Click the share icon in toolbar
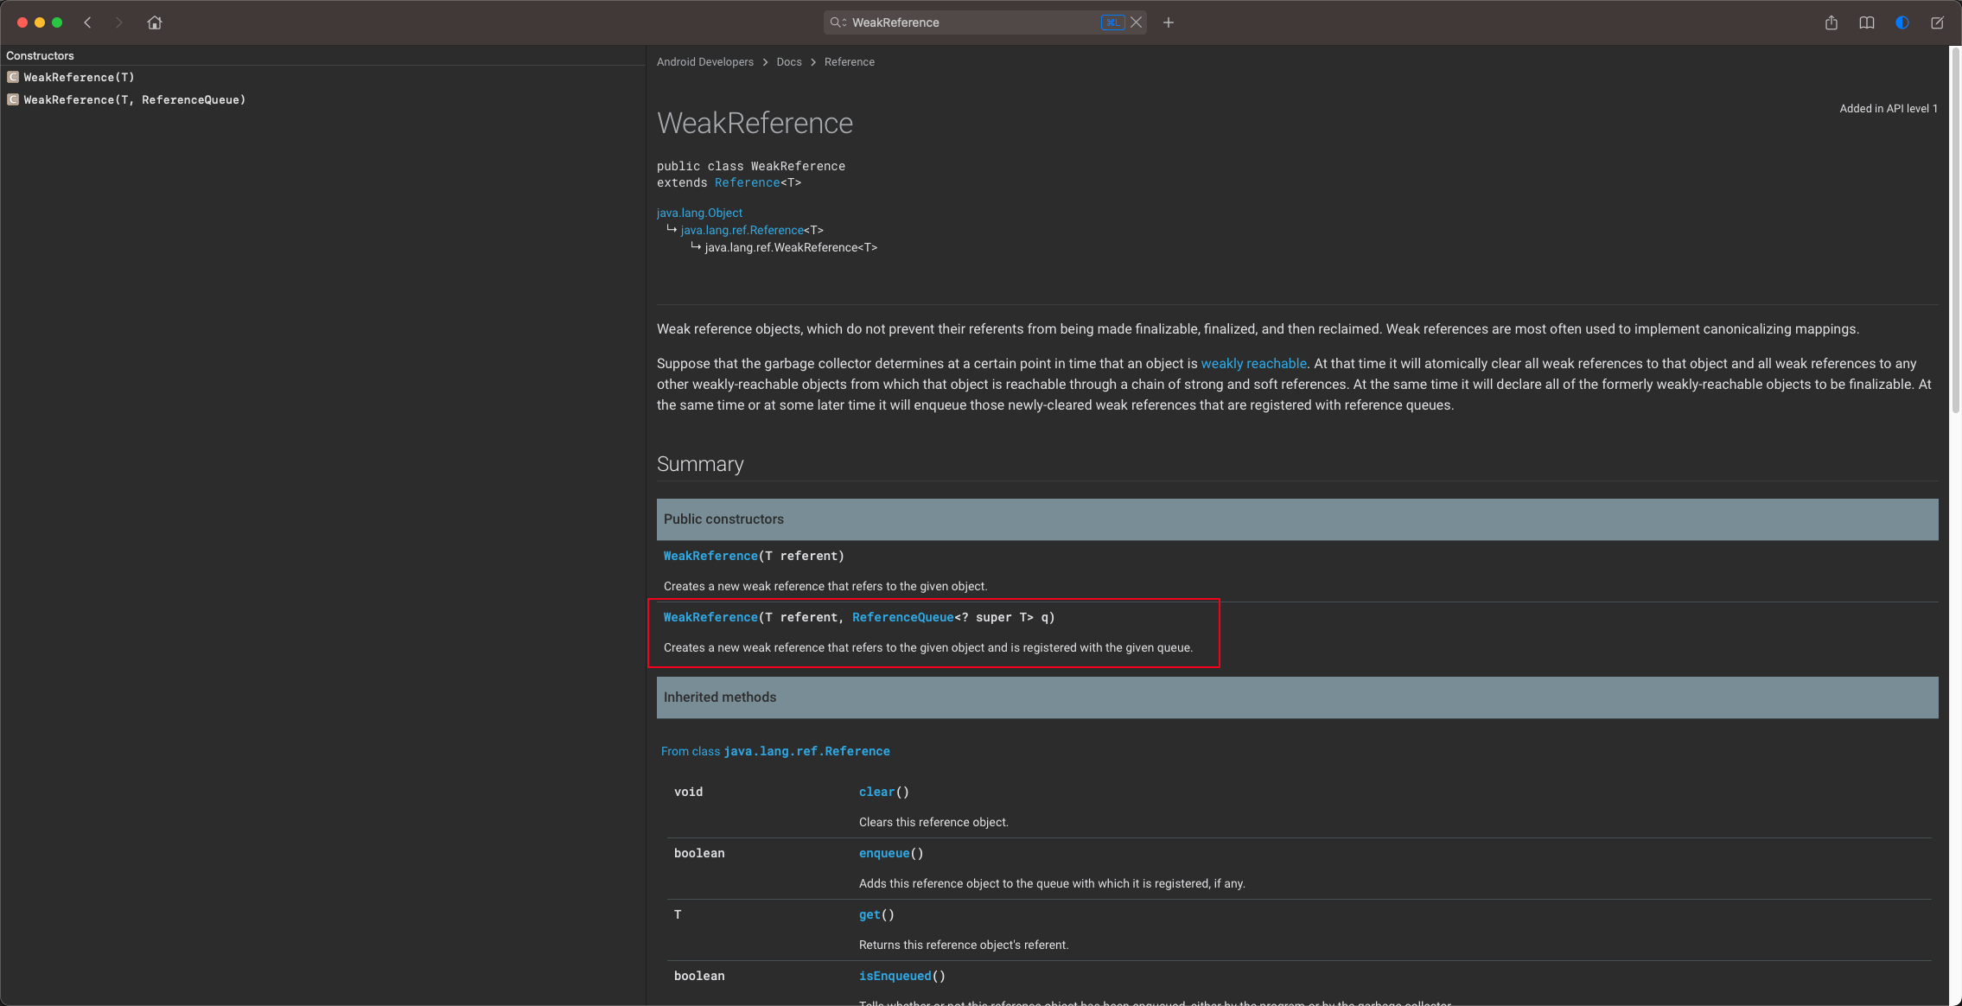 click(x=1831, y=22)
